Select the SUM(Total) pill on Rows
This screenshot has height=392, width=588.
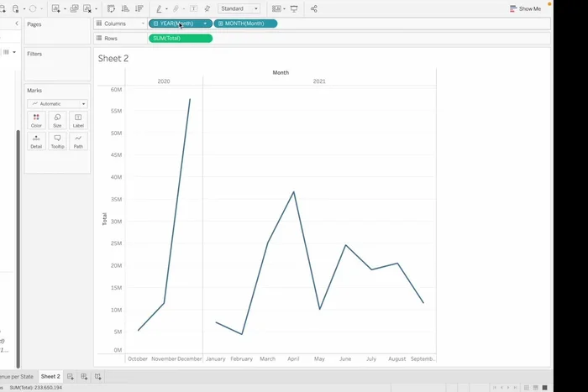click(181, 39)
